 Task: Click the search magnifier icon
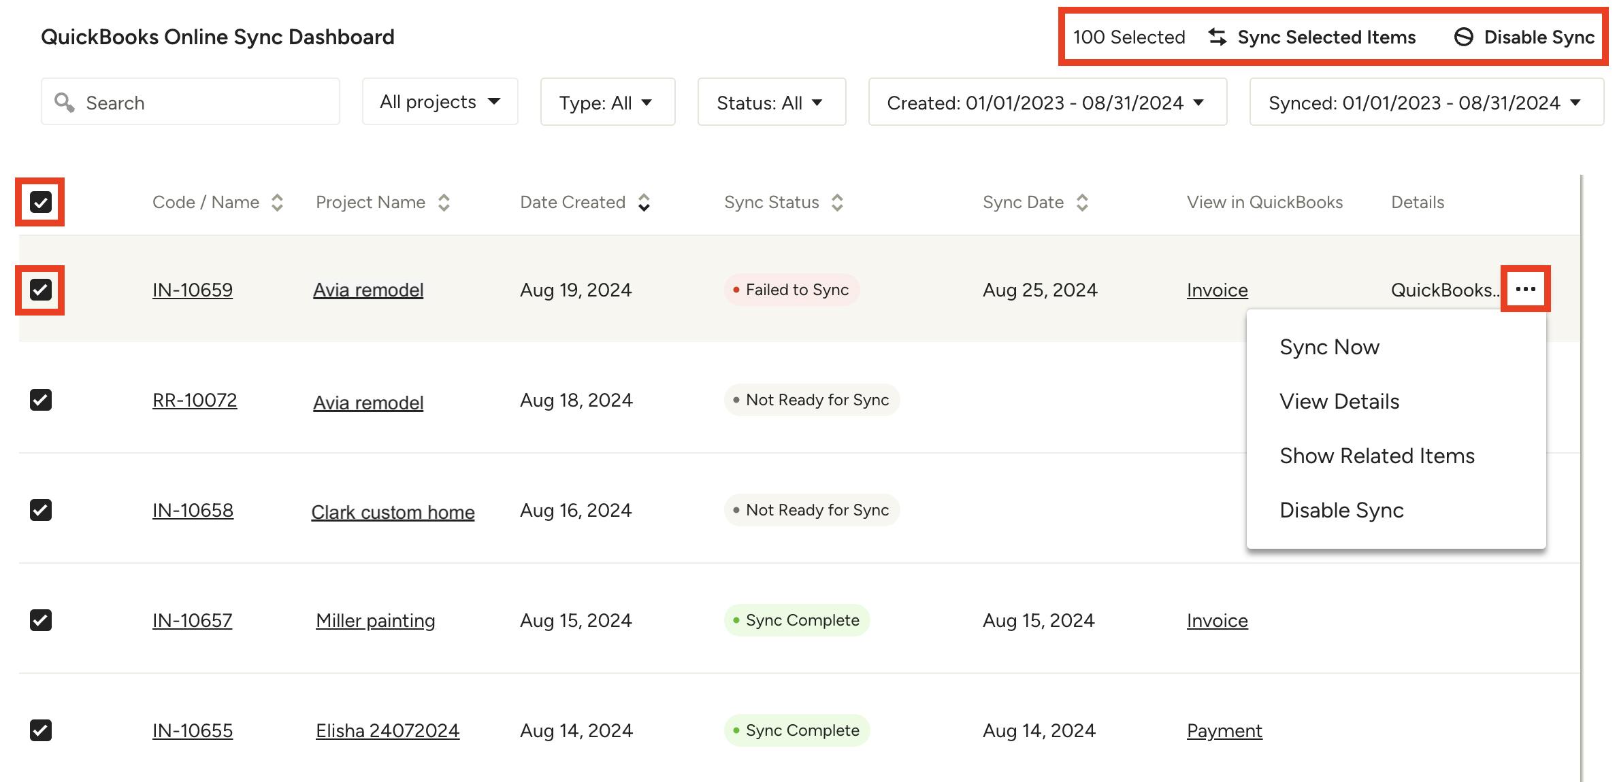click(x=65, y=102)
